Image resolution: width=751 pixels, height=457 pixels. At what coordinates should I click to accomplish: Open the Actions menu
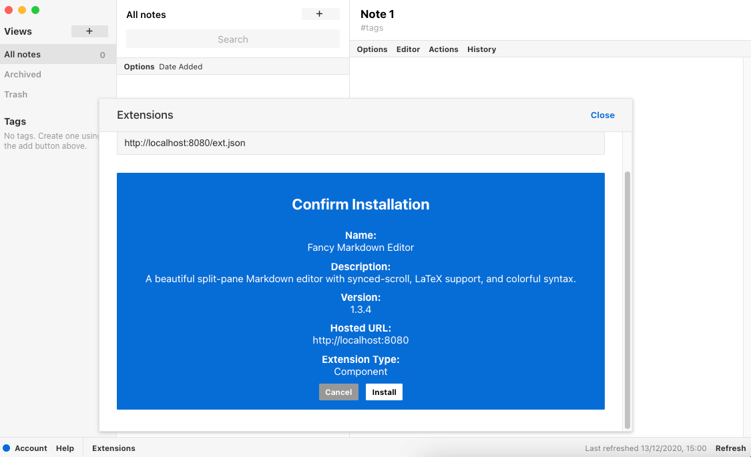tap(443, 49)
